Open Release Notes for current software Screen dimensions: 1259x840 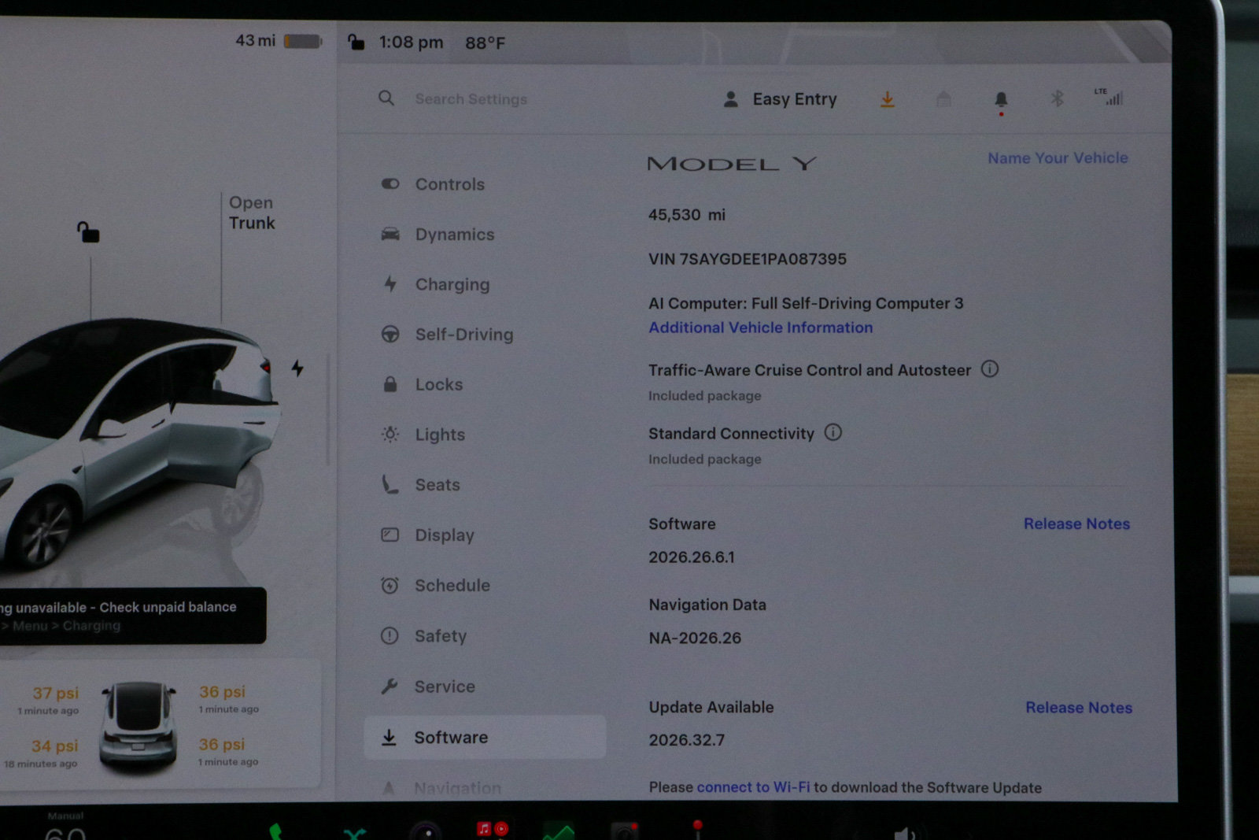point(1076,524)
